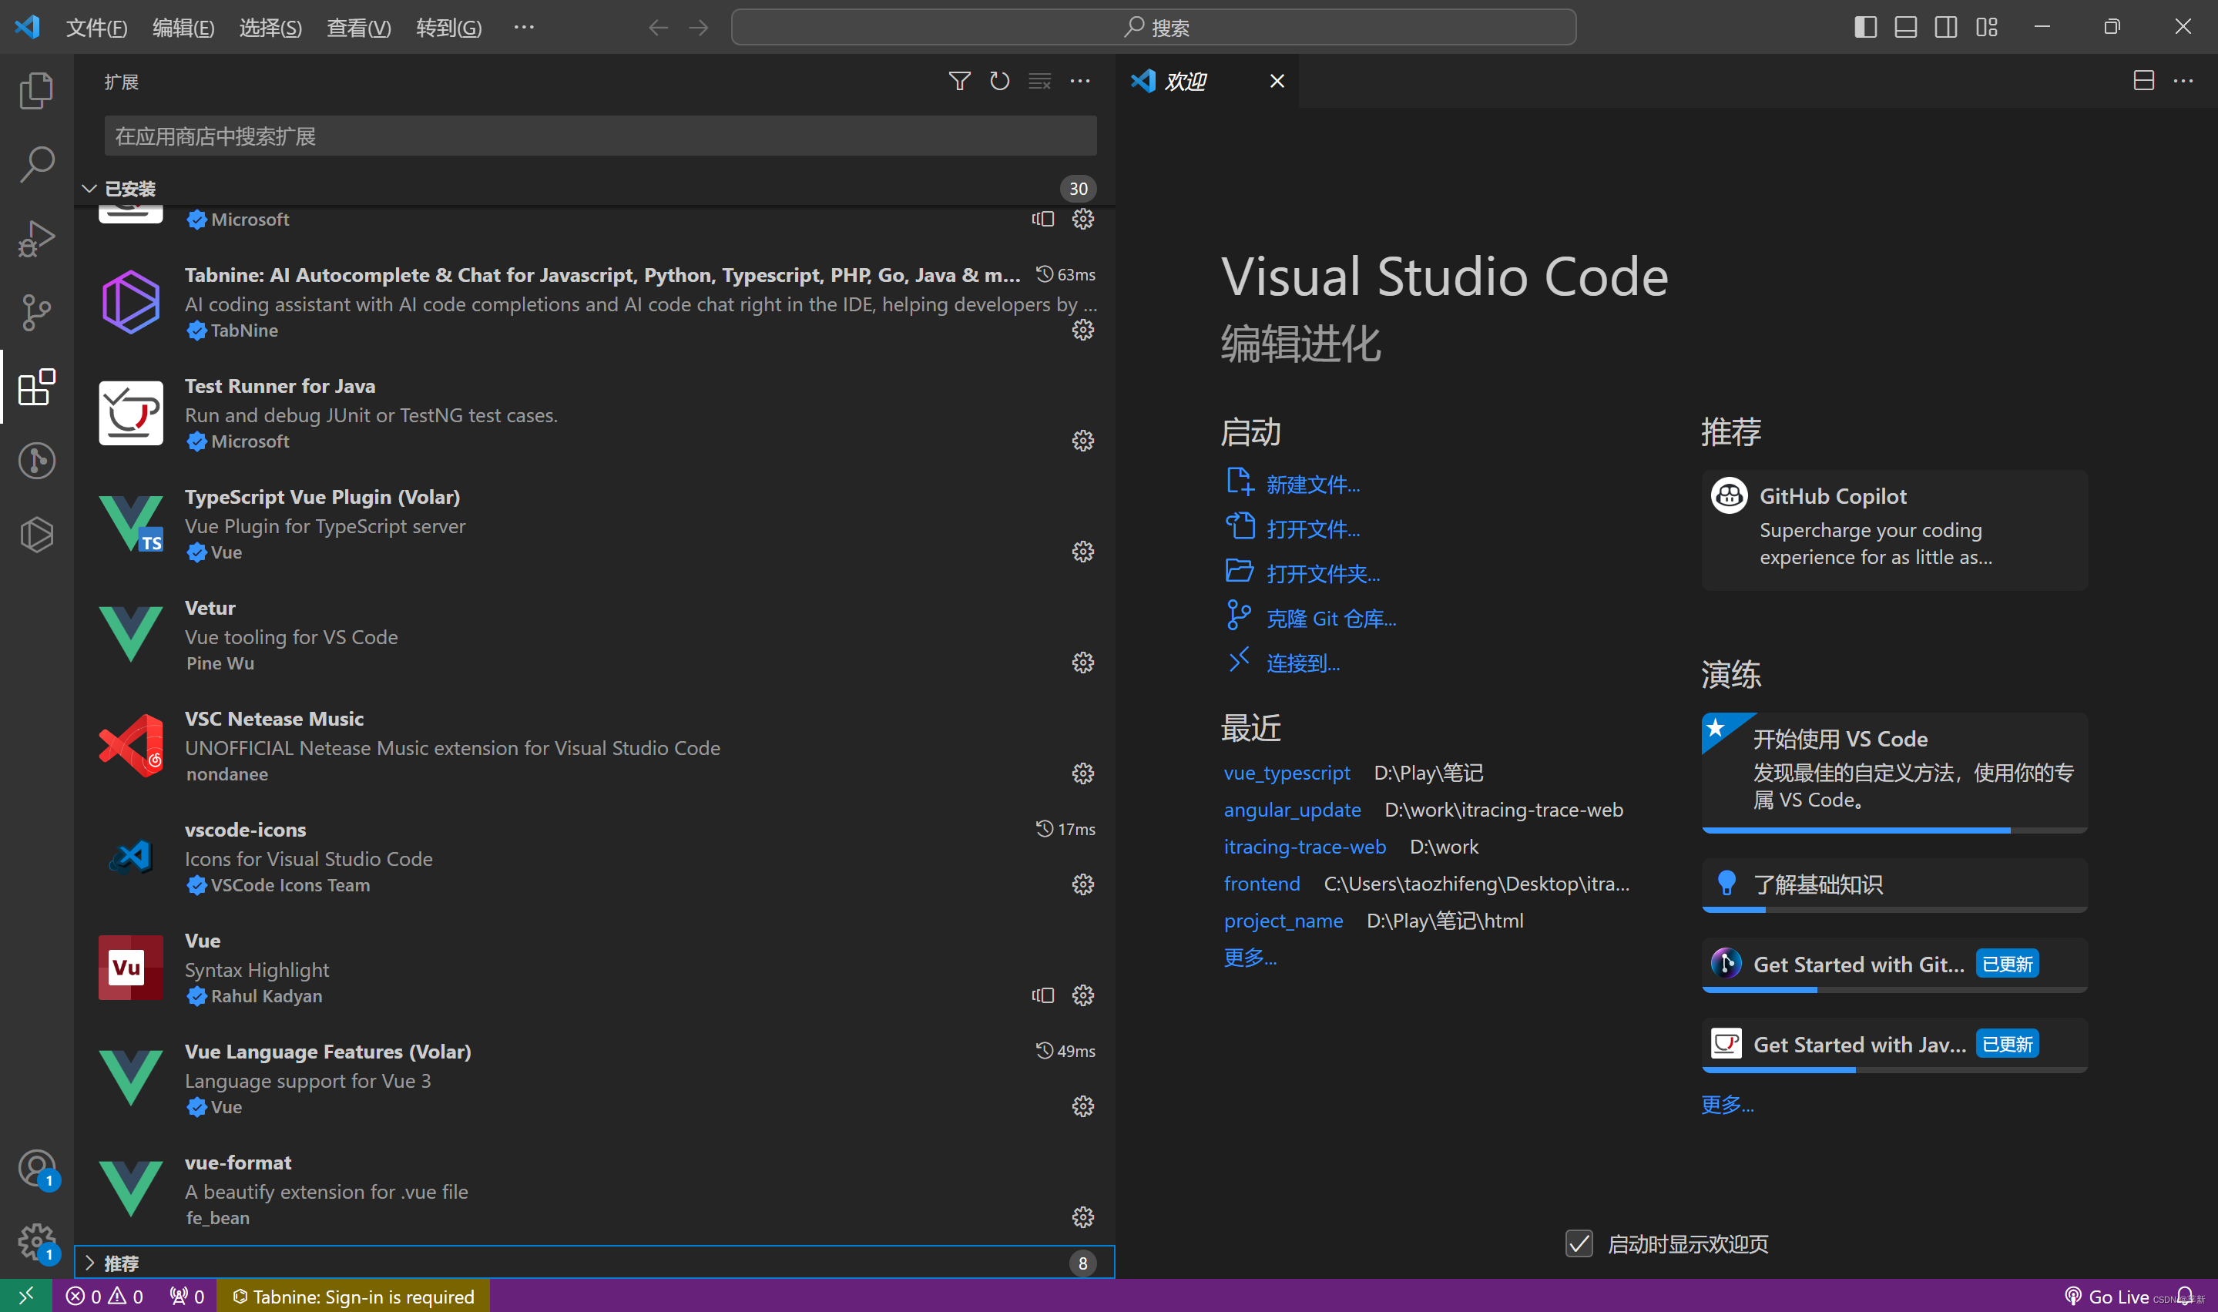Open the Tabnine activity bar icon
The width and height of the screenshot is (2218, 1312).
pyautogui.click(x=36, y=534)
